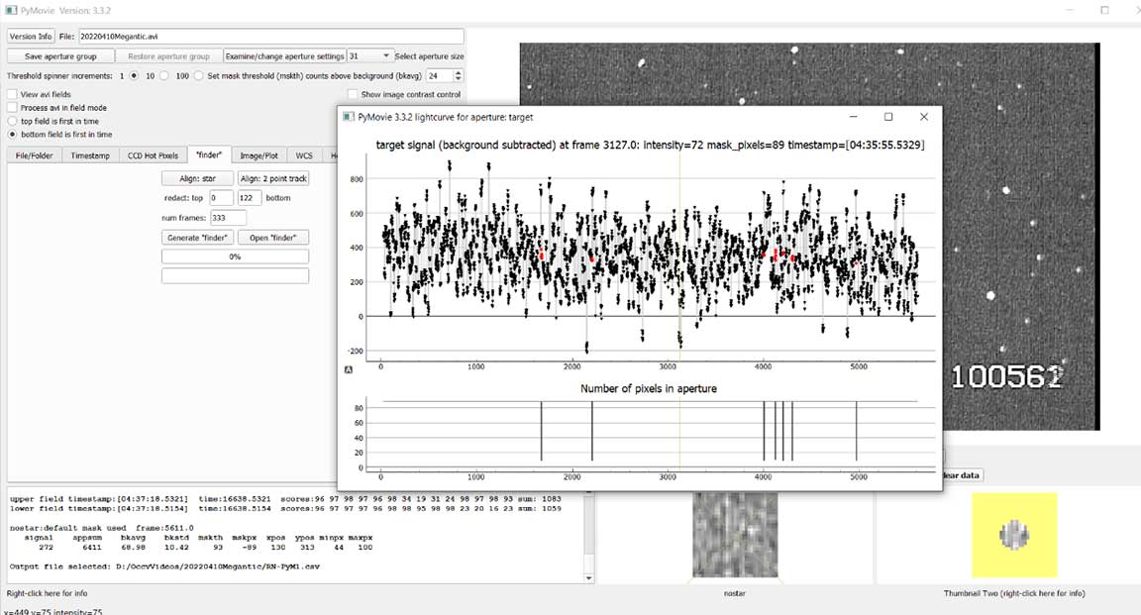Click 'upper field timestamp' log line
The image size is (1141, 615).
[285, 499]
